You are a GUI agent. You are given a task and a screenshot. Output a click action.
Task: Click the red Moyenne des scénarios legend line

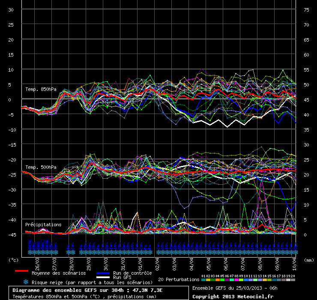click(21, 271)
